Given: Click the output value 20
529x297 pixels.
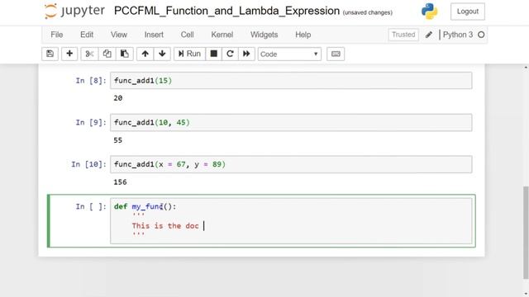Looking at the screenshot, I should 118,98.
